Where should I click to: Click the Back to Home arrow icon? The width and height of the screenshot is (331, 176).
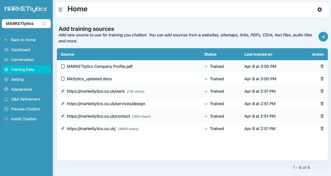pyautogui.click(x=6, y=40)
